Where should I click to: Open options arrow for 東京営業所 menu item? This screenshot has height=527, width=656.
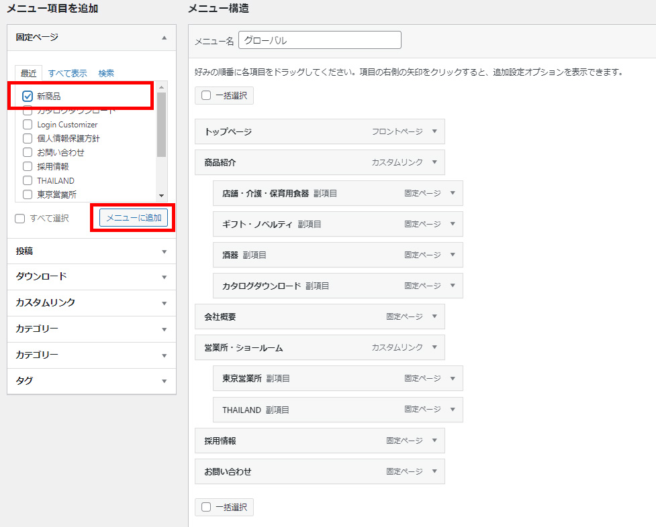[453, 379]
